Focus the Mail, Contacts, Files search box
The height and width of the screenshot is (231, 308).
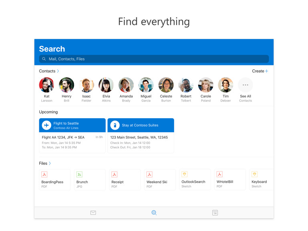point(154,59)
